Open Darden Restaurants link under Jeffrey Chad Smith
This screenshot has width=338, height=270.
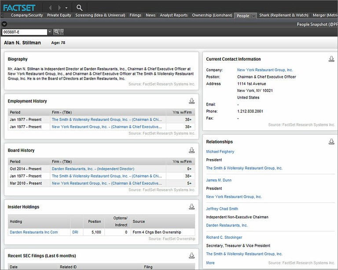pyautogui.click(x=227, y=226)
